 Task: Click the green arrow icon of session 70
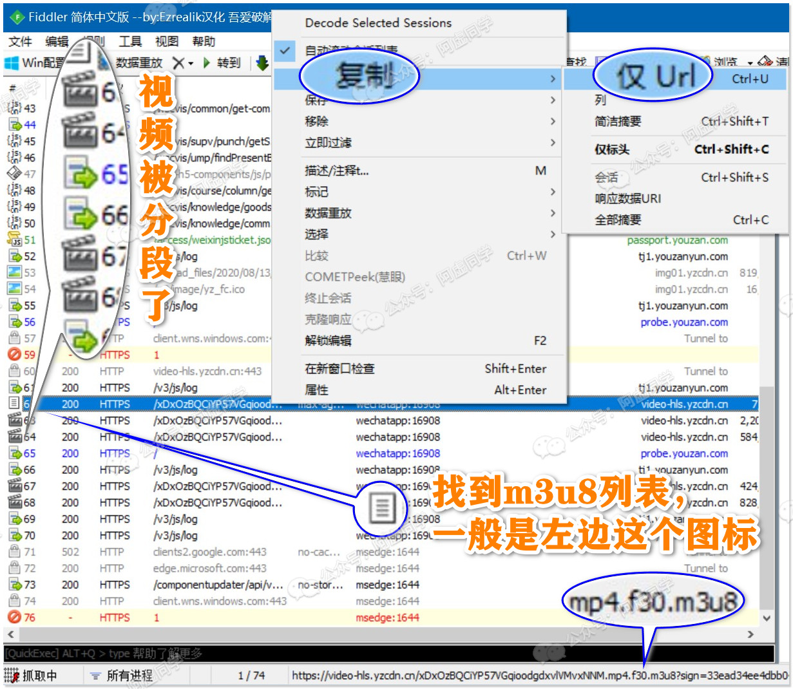14,535
